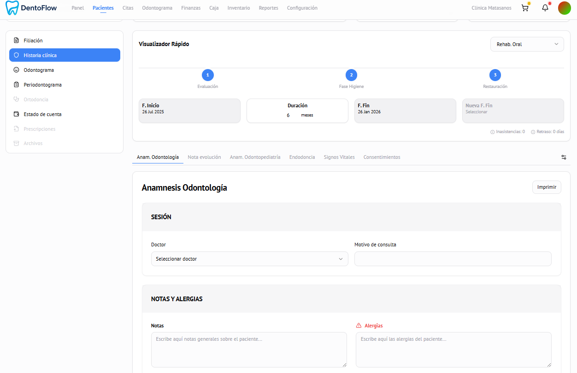Select step 2 Fase Higiene marker

click(351, 75)
